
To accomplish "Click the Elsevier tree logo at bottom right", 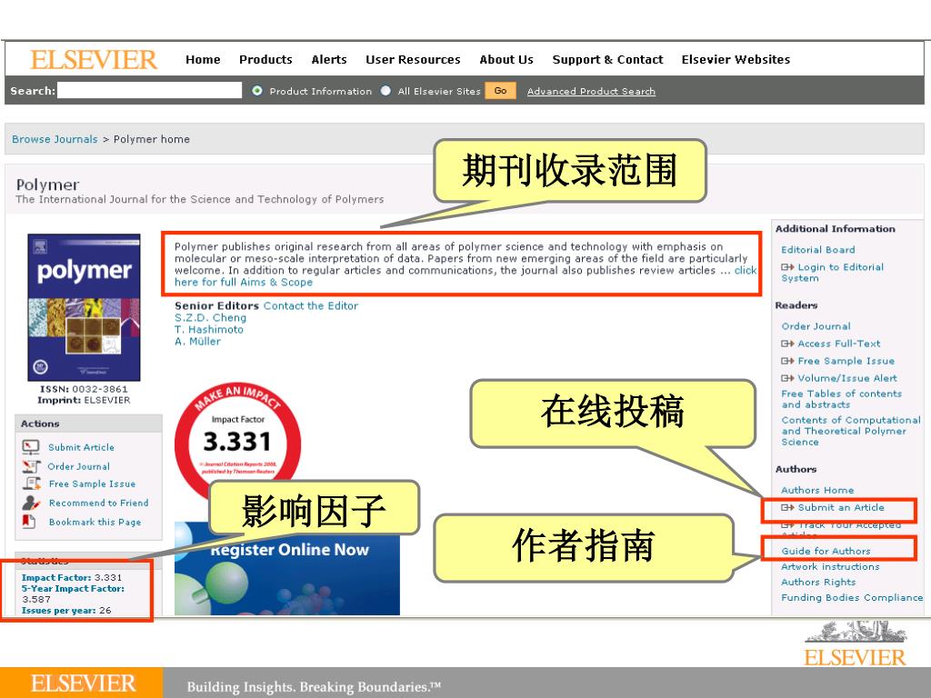I will (x=856, y=643).
